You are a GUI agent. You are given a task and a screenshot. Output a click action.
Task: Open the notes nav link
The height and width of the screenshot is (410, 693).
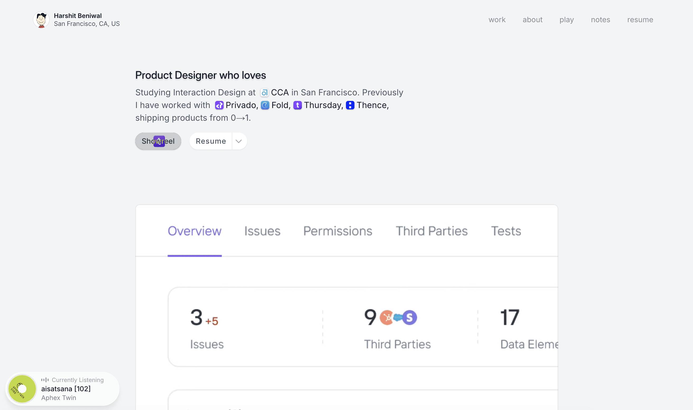click(600, 20)
